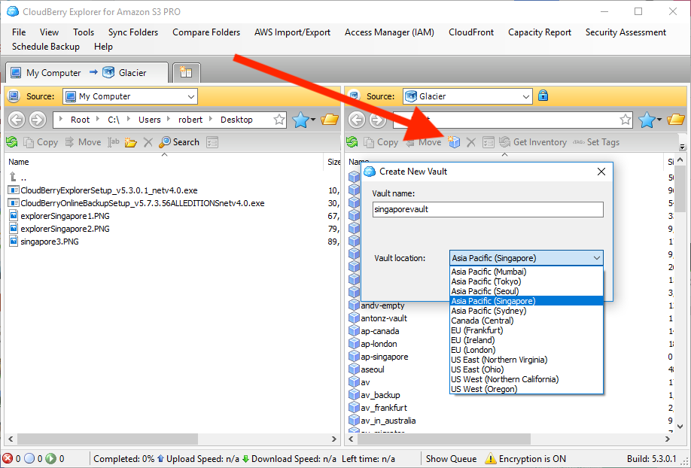
Task: Click Get Inventory in Glacier toolbar
Action: [533, 142]
